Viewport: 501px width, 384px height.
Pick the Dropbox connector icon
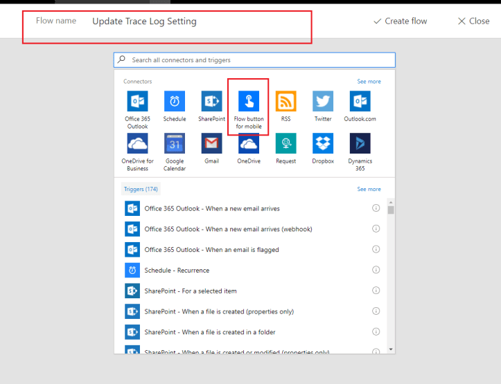click(x=323, y=144)
